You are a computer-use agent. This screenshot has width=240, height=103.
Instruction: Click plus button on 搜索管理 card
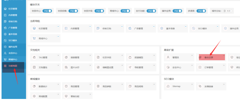point(90,55)
